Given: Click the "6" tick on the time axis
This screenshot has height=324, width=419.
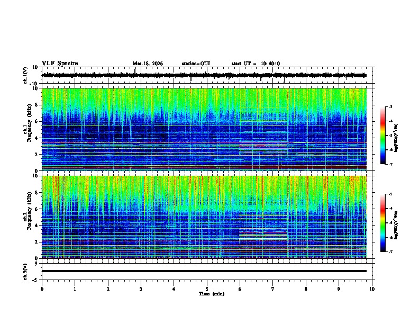Looking at the screenshot, I should click(x=240, y=289).
